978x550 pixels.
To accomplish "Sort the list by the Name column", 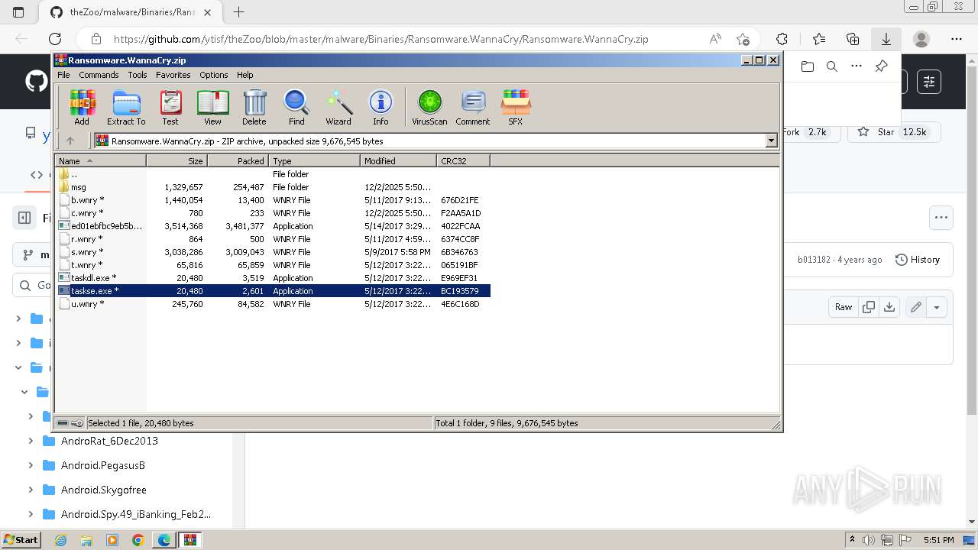I will (x=100, y=161).
